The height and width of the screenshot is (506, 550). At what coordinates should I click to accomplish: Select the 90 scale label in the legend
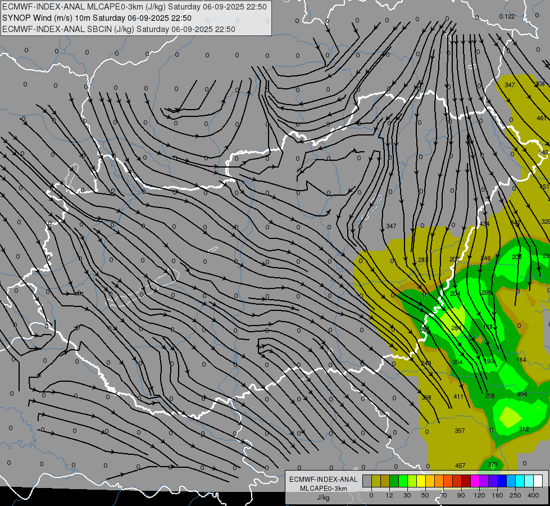click(x=461, y=495)
